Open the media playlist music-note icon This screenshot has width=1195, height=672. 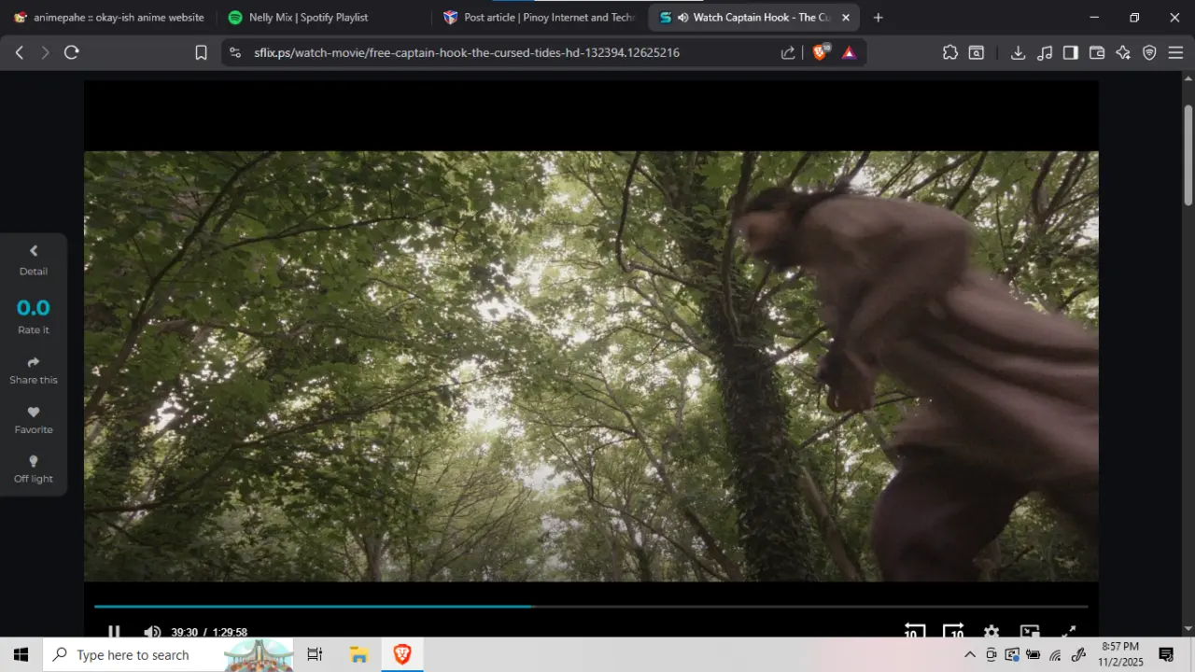(1045, 52)
